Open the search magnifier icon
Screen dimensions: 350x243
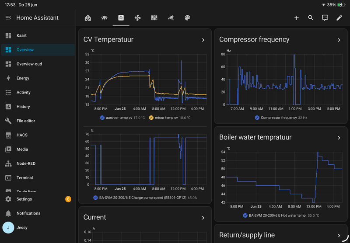coord(311,18)
